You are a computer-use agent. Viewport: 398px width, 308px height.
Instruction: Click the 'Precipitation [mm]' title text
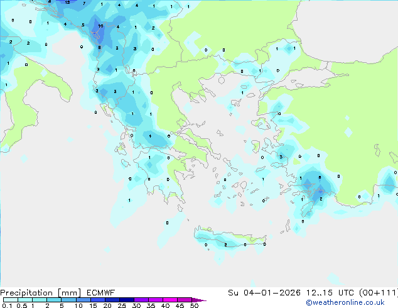click(41, 293)
